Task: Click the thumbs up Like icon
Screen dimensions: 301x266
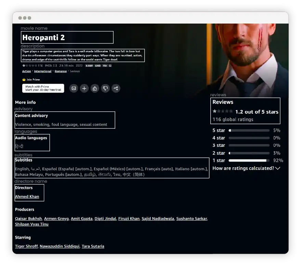Action: 95,88
